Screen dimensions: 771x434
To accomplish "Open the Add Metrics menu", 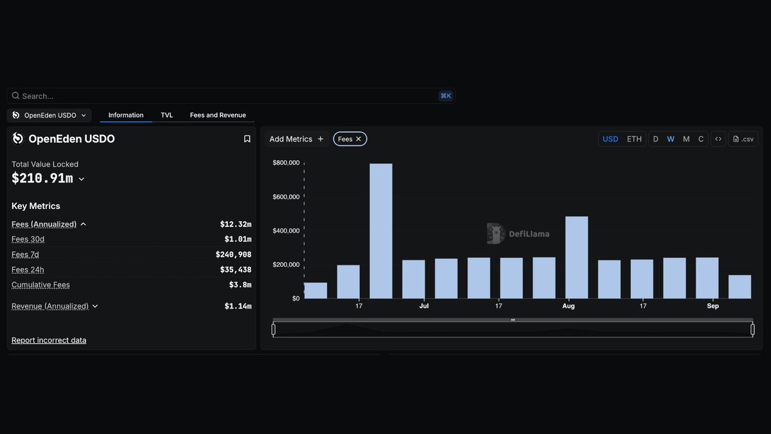I will (x=296, y=139).
